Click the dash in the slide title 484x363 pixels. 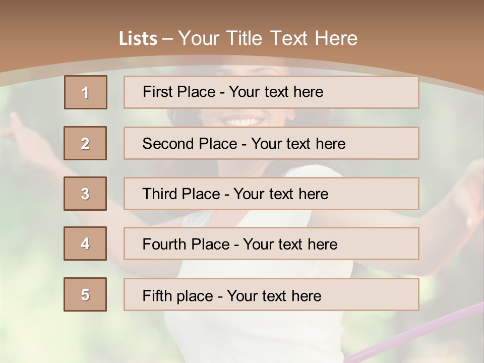pyautogui.click(x=167, y=39)
